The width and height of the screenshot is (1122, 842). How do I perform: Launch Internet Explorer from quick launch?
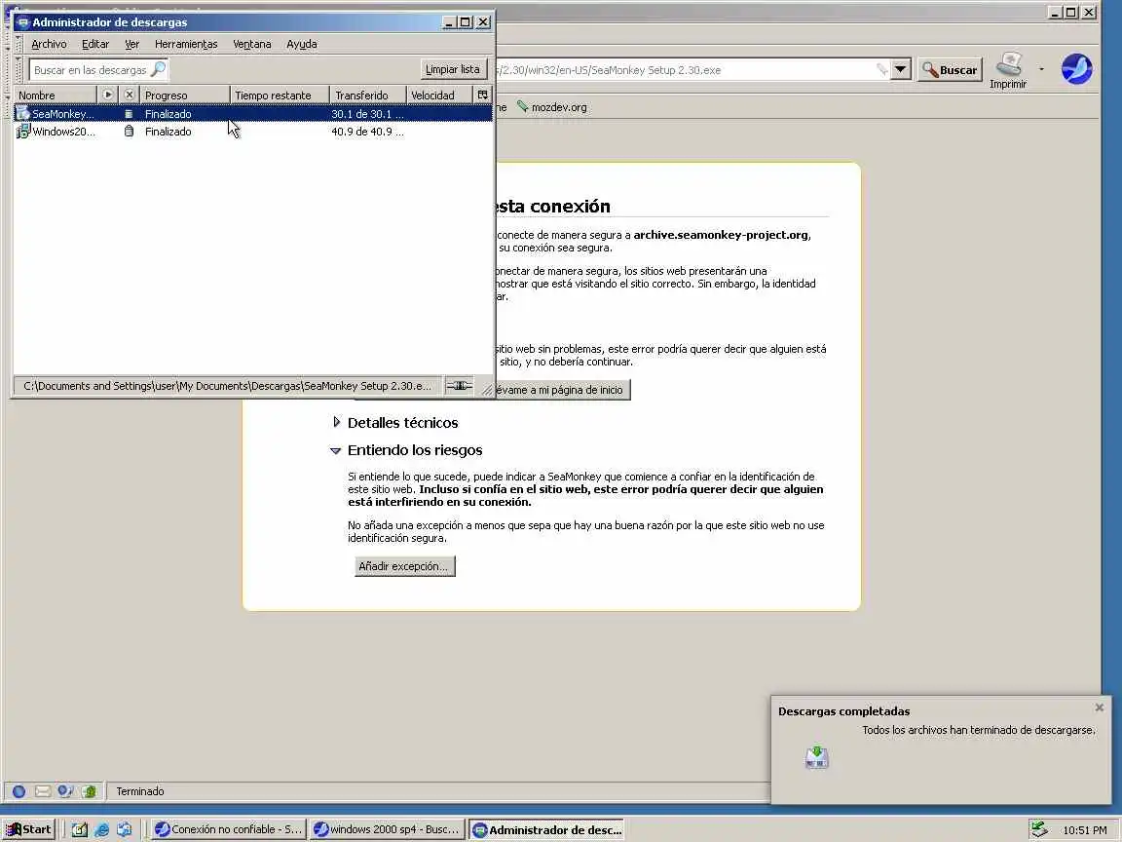tap(101, 829)
